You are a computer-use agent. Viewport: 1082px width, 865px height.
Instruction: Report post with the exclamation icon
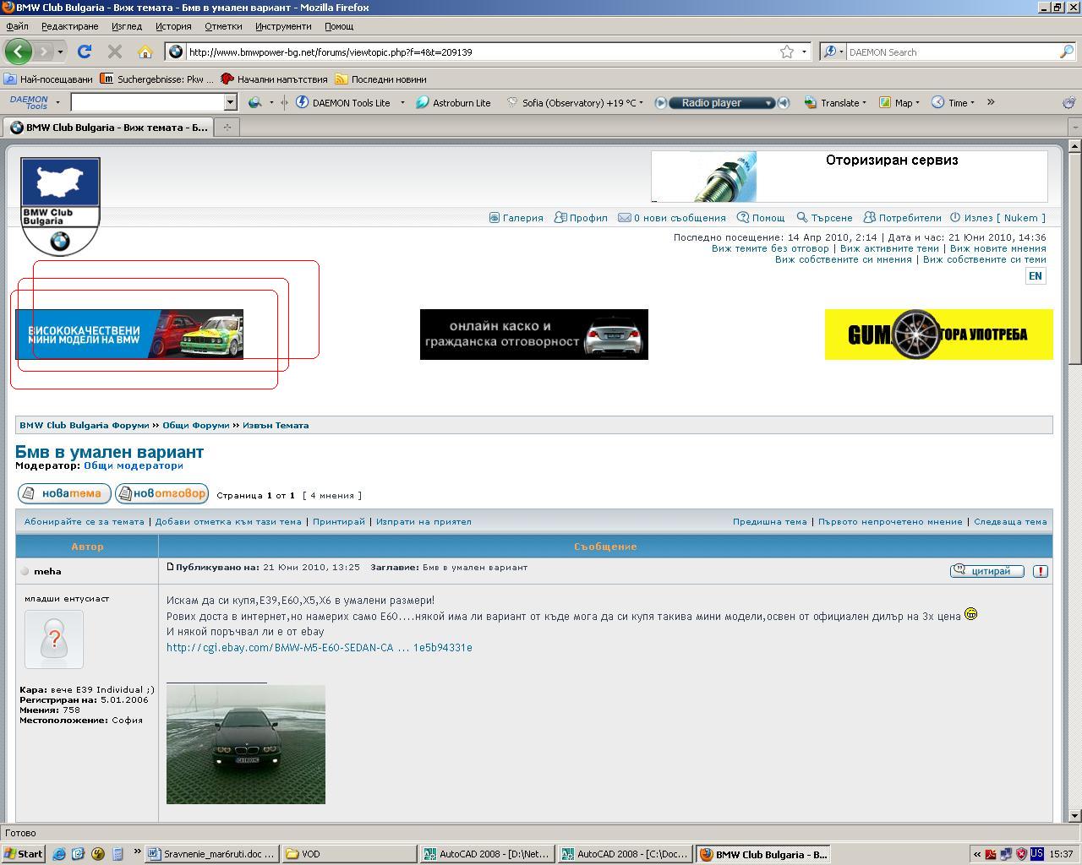pos(1041,571)
